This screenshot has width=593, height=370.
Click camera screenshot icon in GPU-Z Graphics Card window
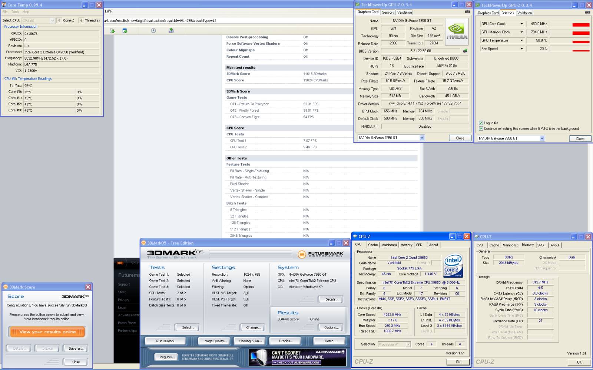pyautogui.click(x=467, y=12)
